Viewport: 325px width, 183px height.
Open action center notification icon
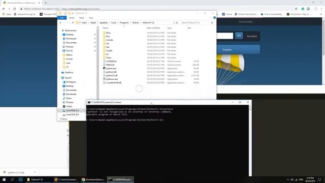coord(319,179)
